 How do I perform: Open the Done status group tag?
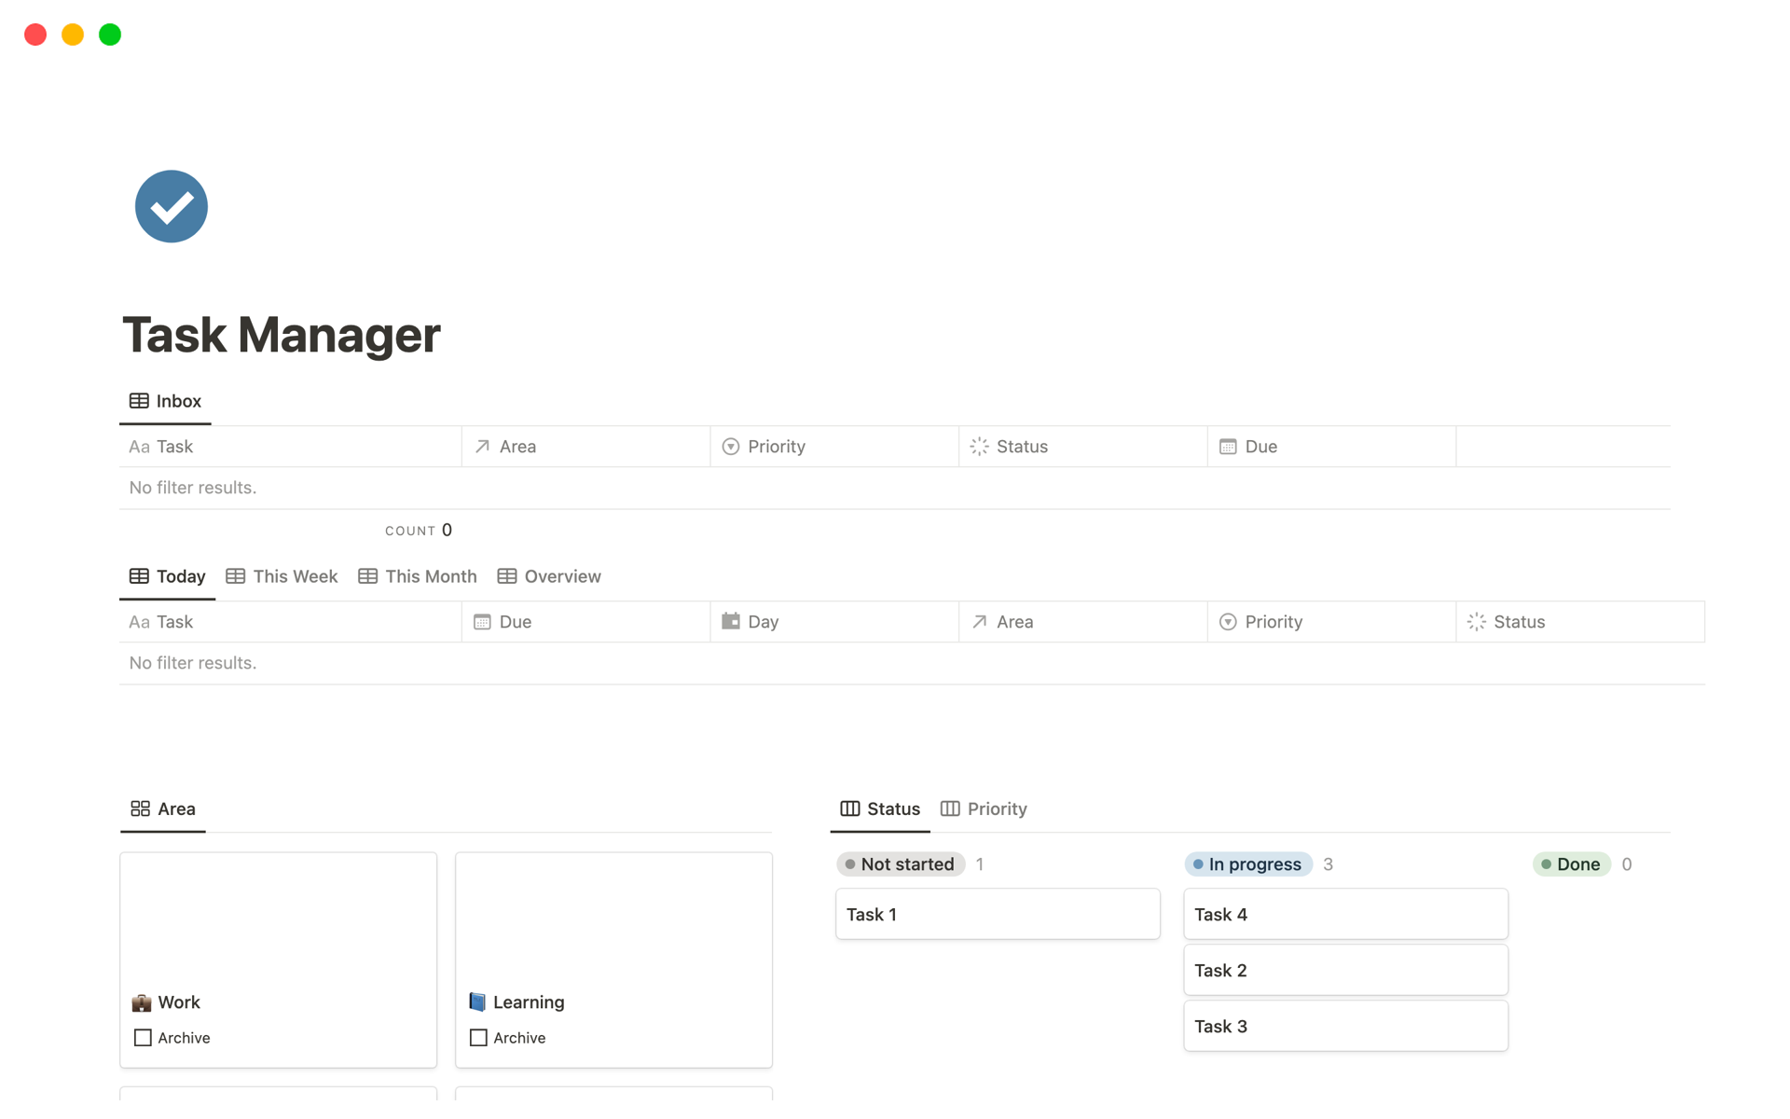(x=1571, y=864)
